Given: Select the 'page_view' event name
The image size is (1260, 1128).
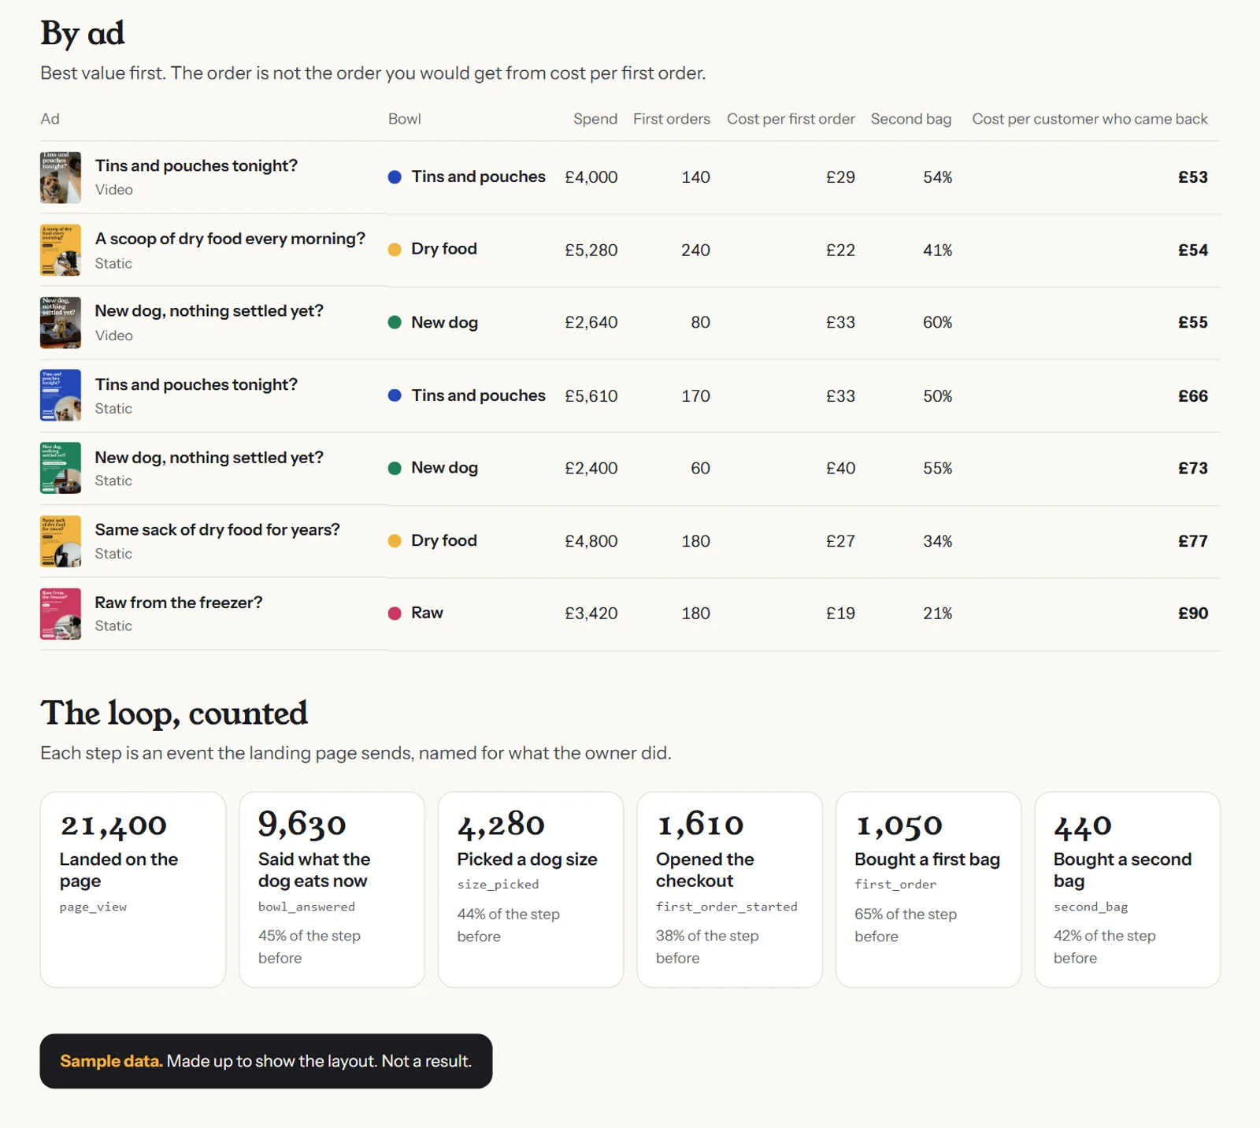Looking at the screenshot, I should tap(93, 907).
